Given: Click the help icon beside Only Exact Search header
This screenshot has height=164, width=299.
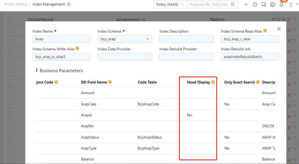Looking at the screenshot, I should click(x=258, y=82).
